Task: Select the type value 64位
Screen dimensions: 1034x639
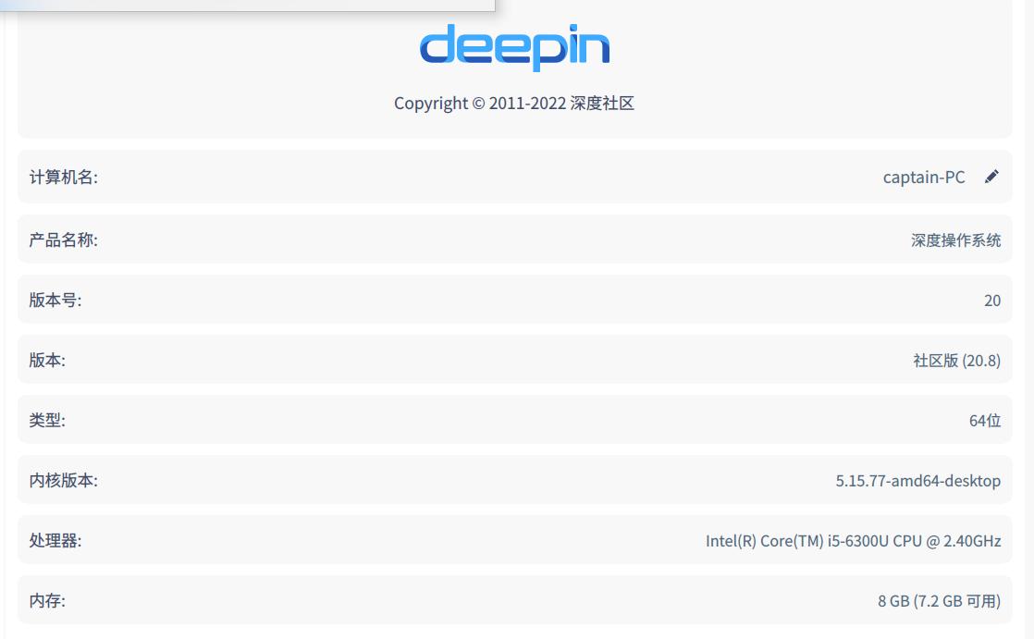Action: 985,421
